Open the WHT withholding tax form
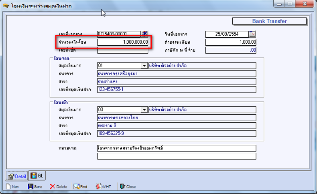This screenshot has width=317, height=194. 103,186
